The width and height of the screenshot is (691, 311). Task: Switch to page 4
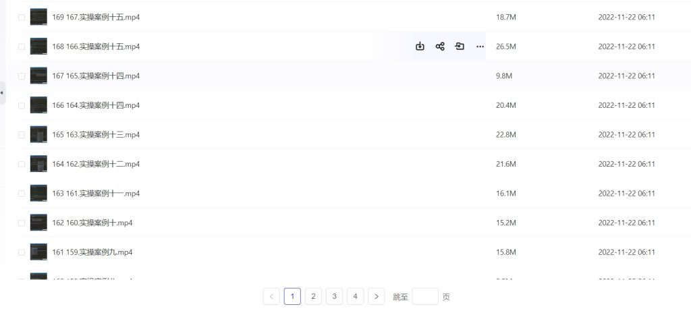355,297
